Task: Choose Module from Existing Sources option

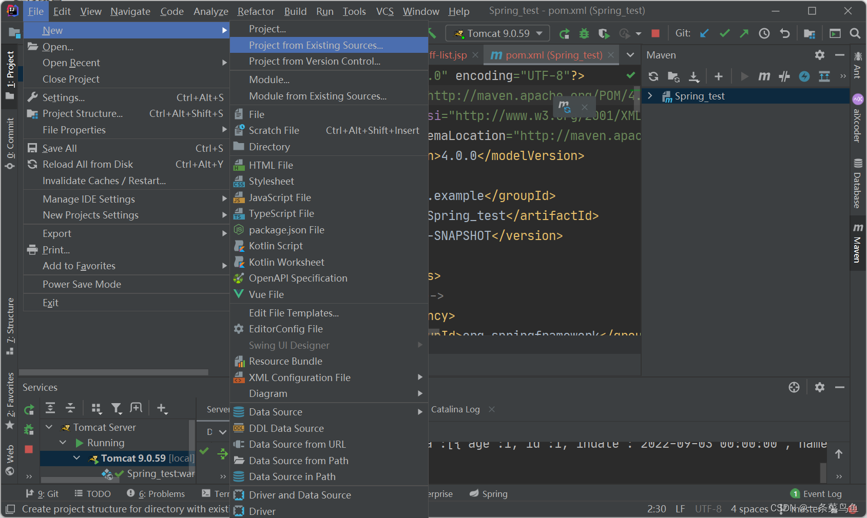Action: [x=329, y=96]
